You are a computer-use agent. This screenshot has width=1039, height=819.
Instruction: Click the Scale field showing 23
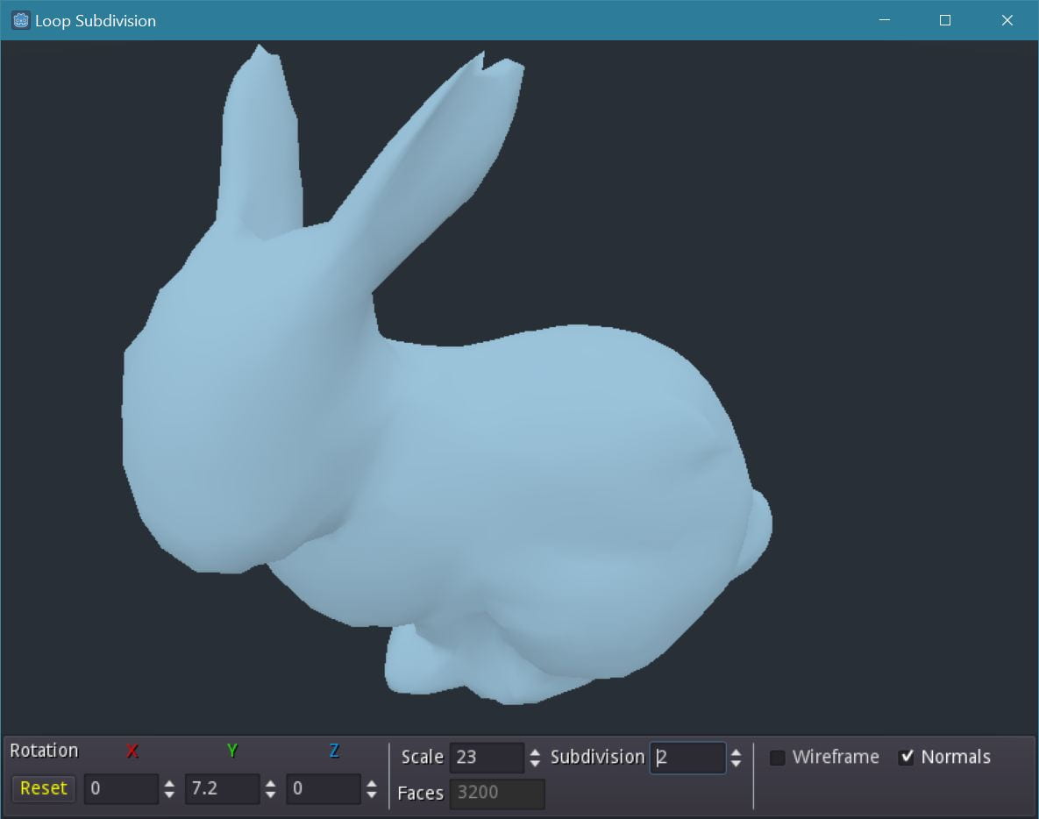point(487,758)
